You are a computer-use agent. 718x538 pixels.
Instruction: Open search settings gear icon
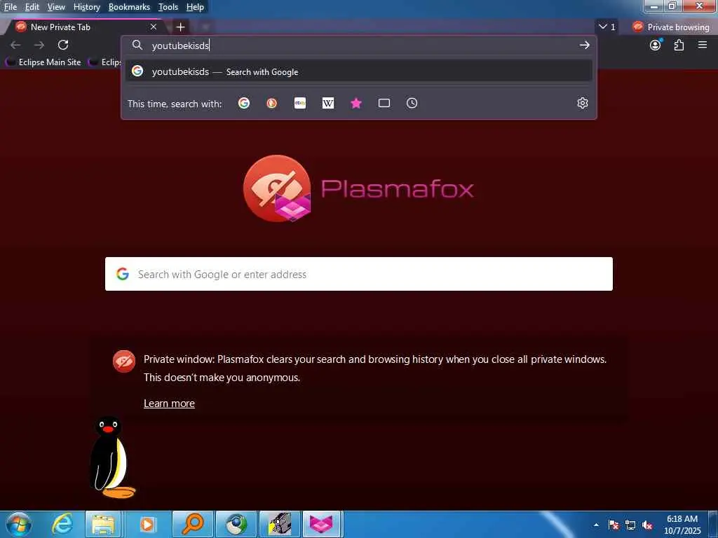[x=583, y=104]
